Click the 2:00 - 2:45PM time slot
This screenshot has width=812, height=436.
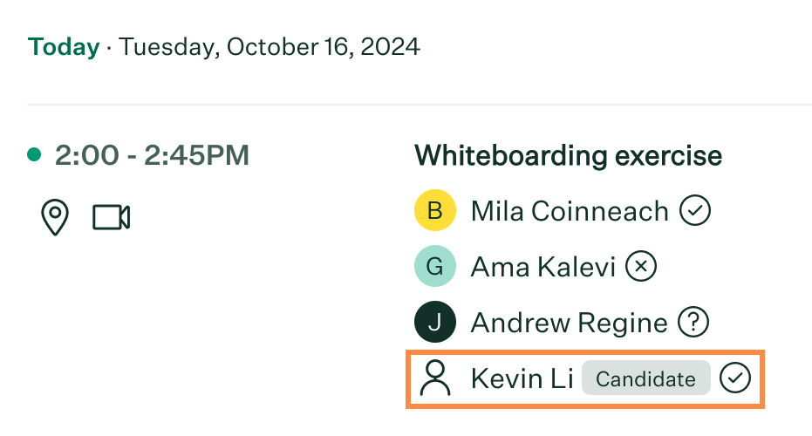[x=152, y=155]
